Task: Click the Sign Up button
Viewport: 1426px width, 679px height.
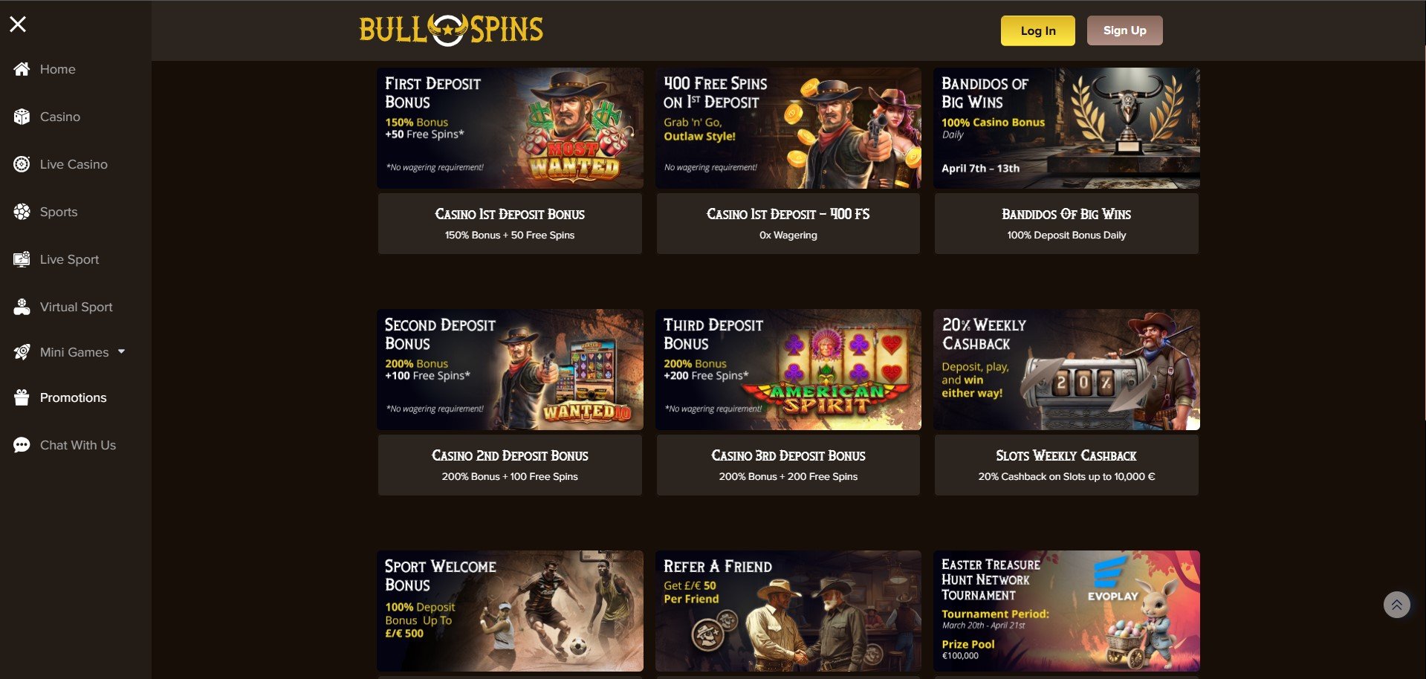Action: click(1124, 30)
